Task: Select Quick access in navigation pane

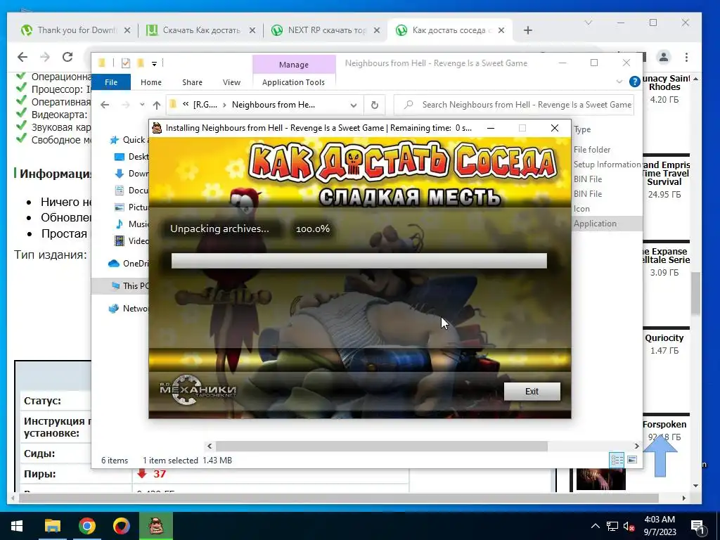Action: (128, 140)
